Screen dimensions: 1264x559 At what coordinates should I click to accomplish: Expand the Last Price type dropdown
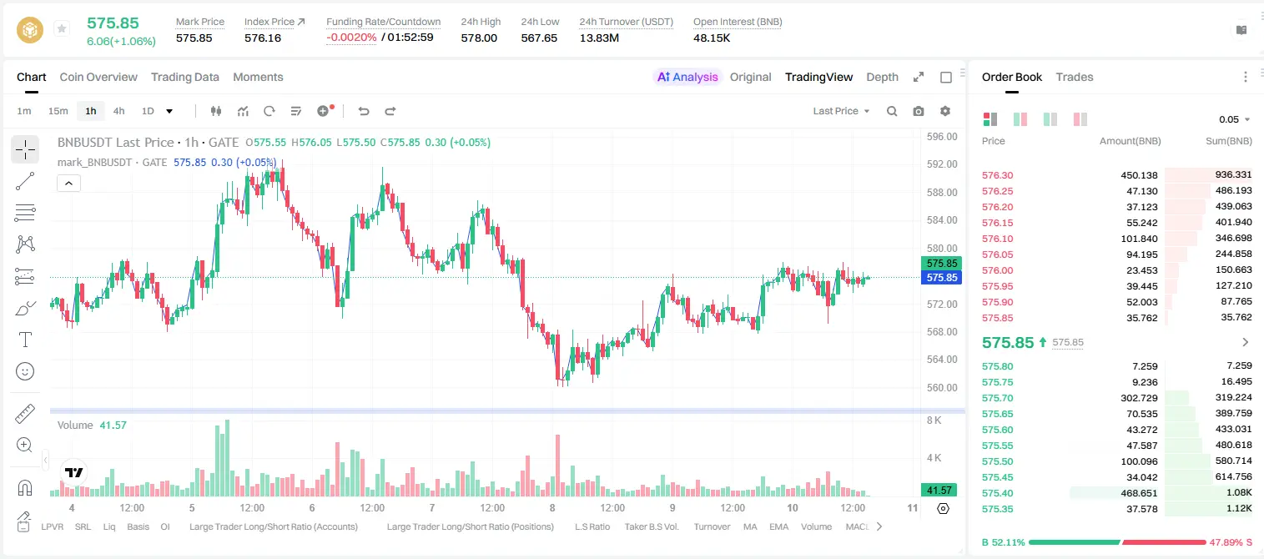[841, 111]
